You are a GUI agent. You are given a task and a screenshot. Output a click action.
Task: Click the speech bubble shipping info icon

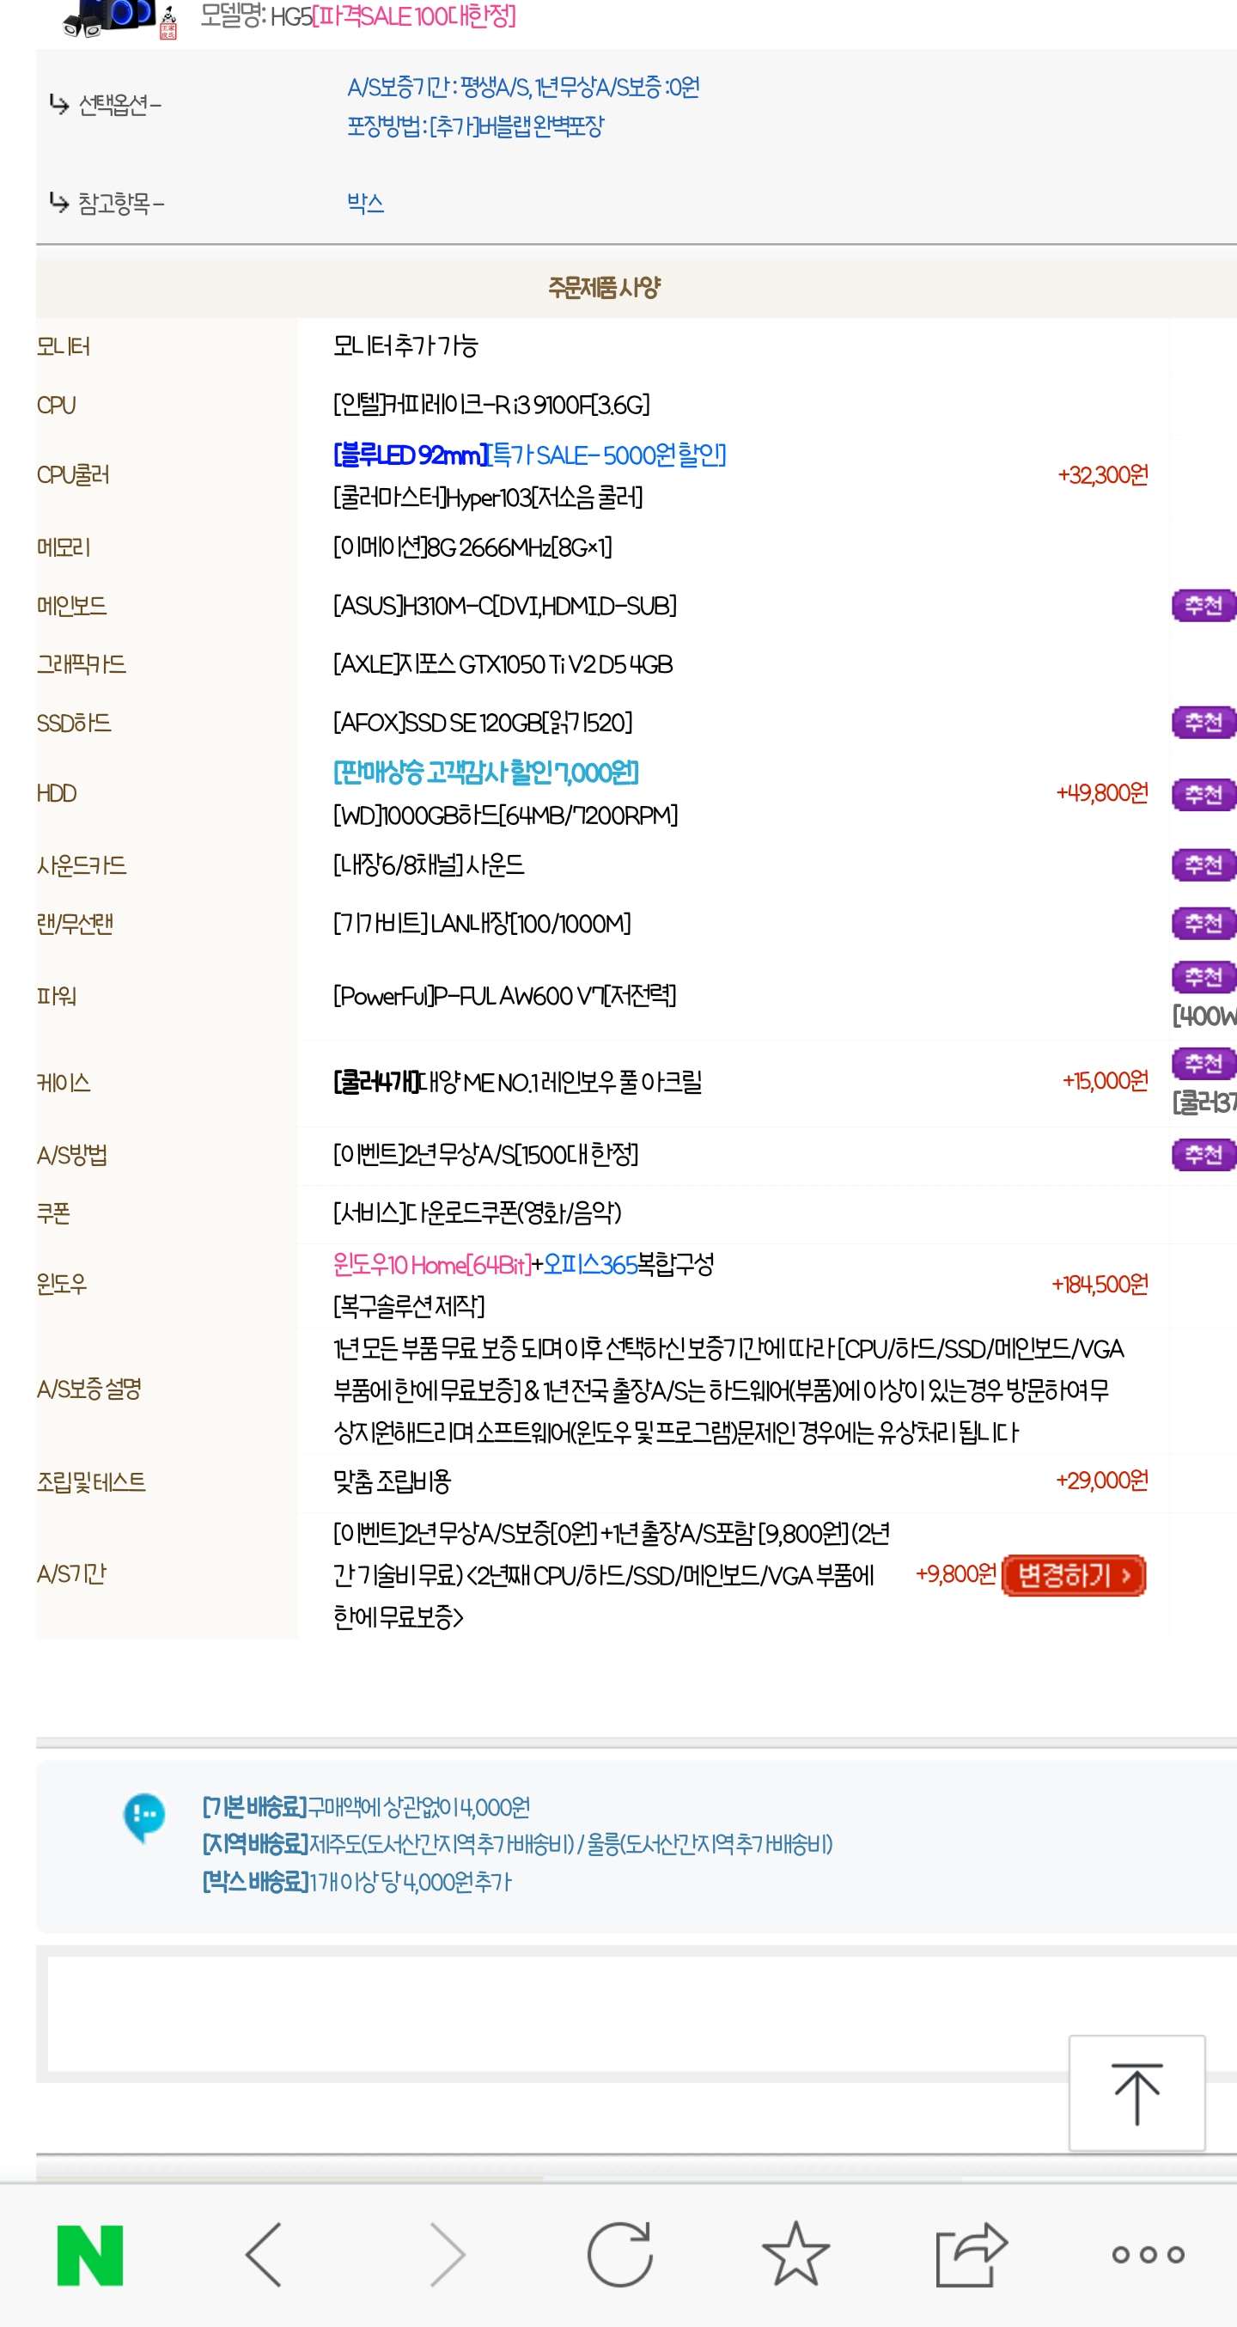point(144,1817)
